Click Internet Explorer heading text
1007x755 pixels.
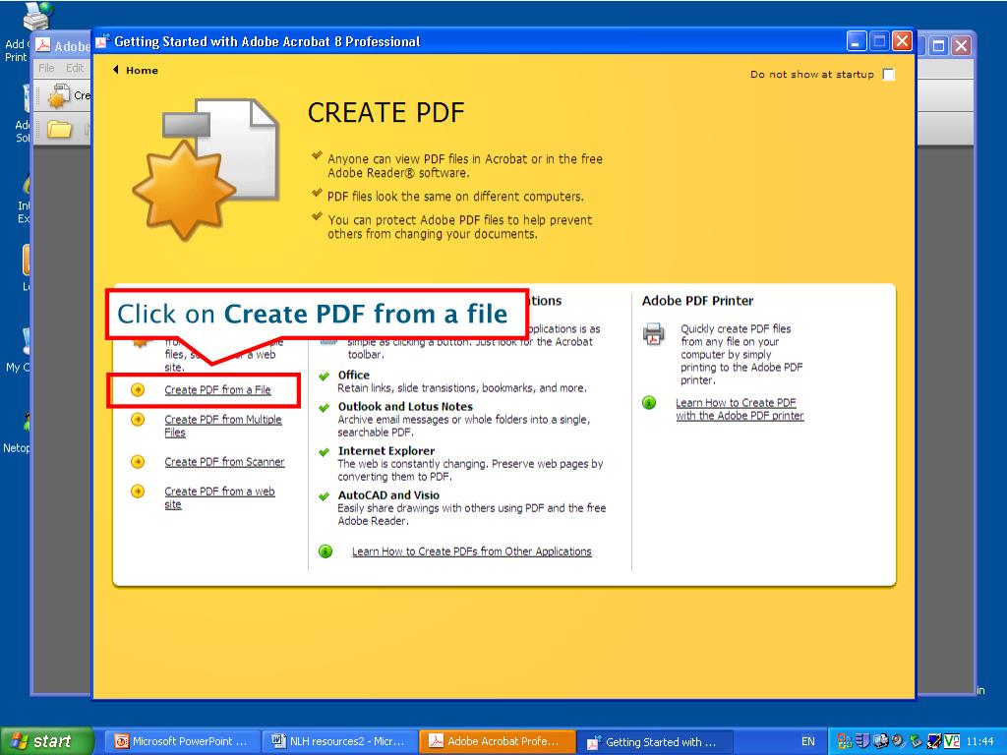point(385,450)
